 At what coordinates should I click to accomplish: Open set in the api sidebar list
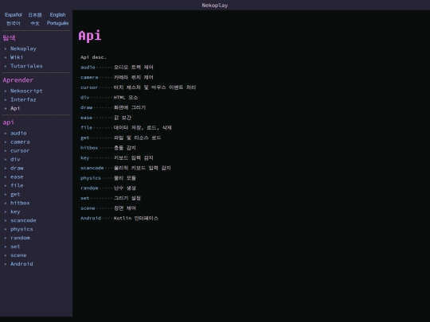coord(15,246)
